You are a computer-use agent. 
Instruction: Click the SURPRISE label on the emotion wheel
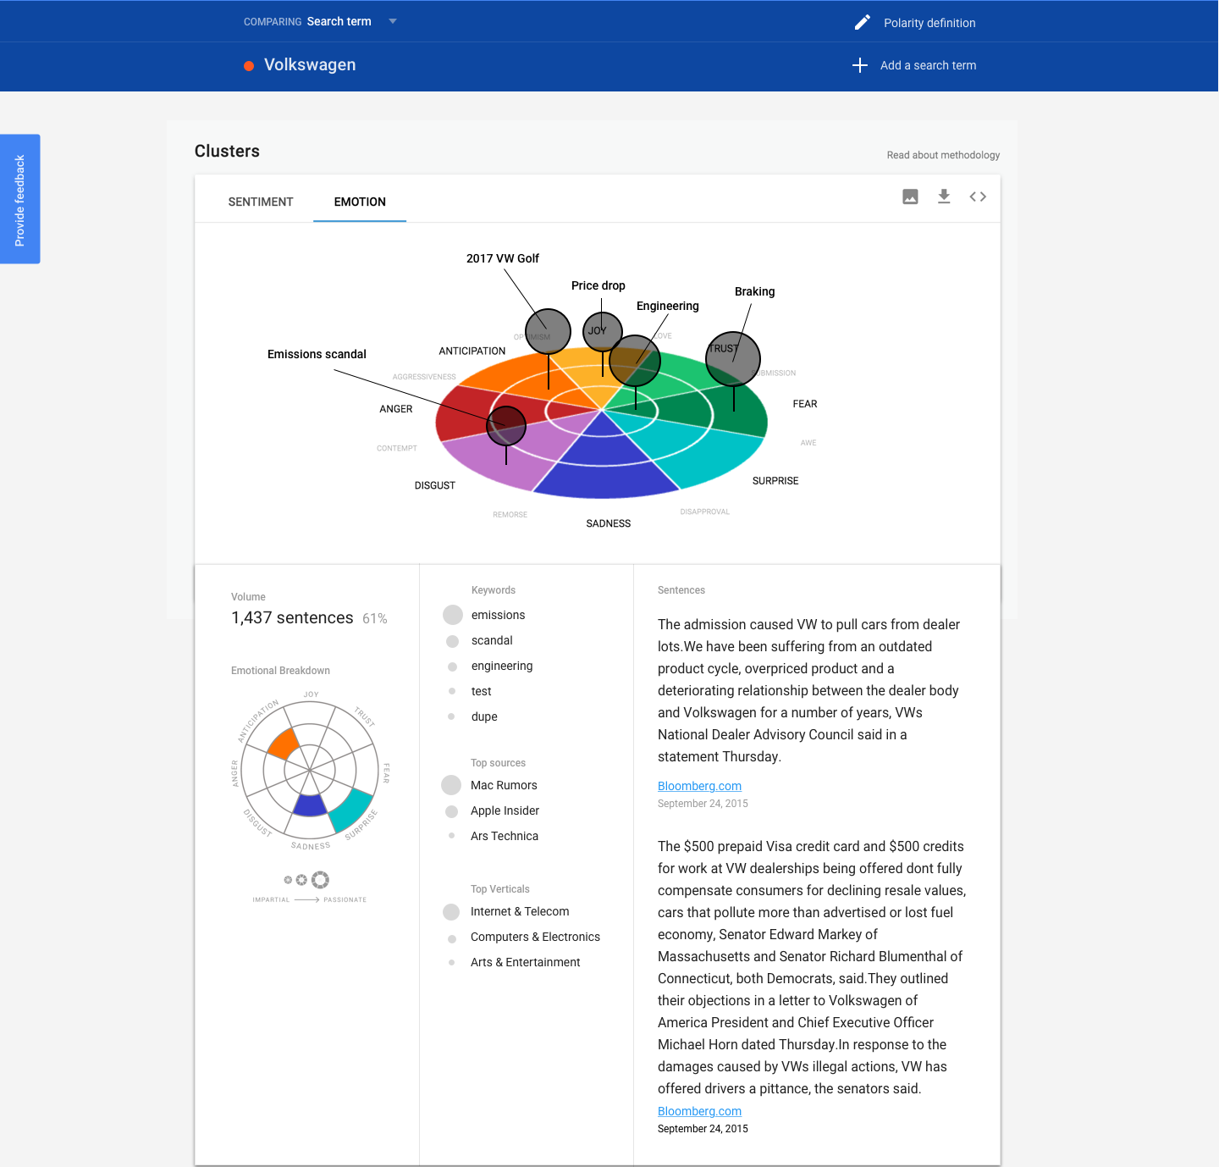point(775,480)
